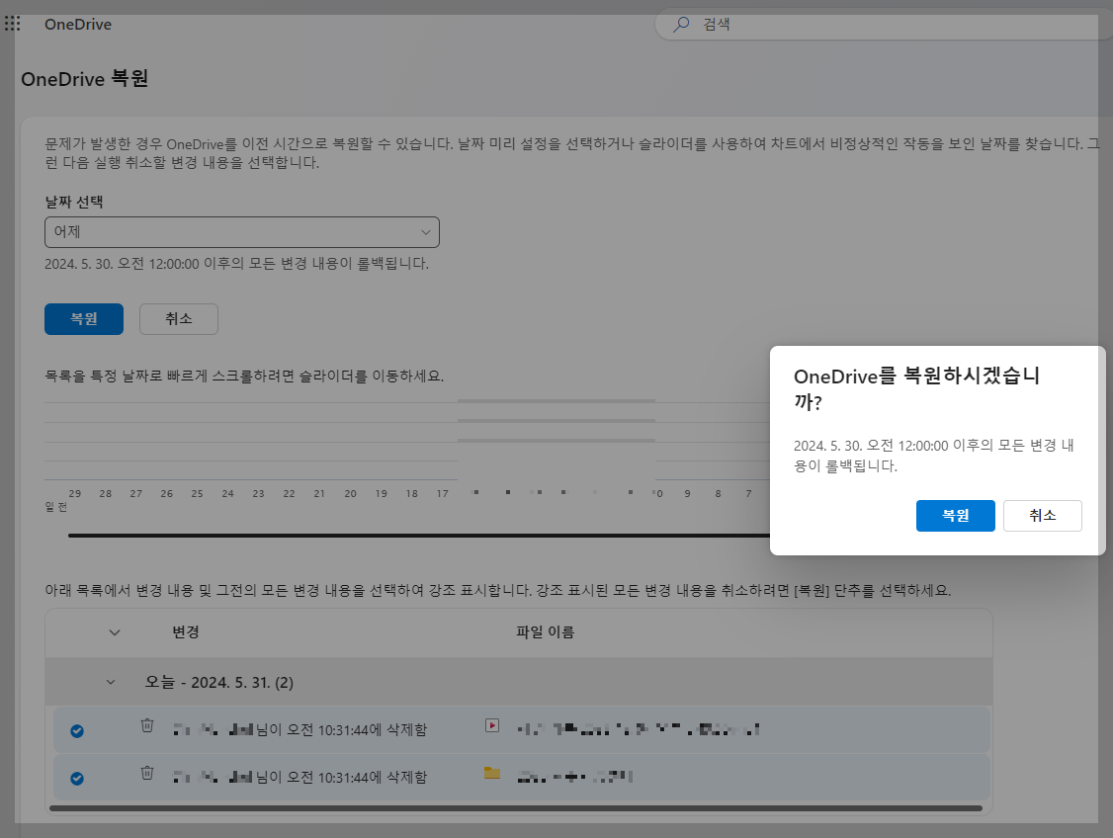
Task: Open the app launcher grid icon
Action: click(12, 24)
